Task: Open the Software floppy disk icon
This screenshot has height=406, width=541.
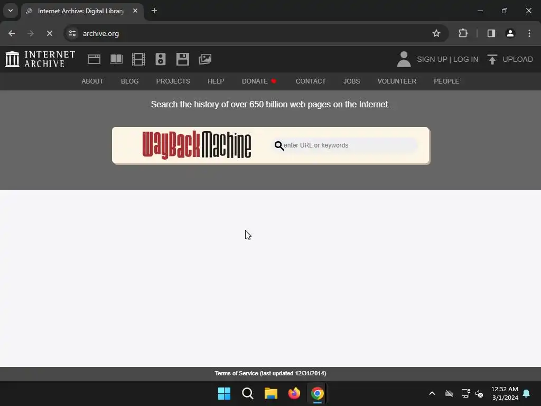Action: pos(182,59)
